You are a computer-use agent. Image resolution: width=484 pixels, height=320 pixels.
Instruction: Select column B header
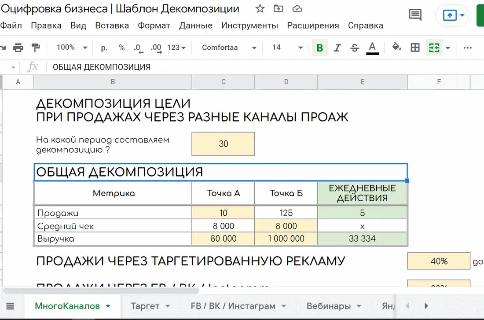click(113, 82)
